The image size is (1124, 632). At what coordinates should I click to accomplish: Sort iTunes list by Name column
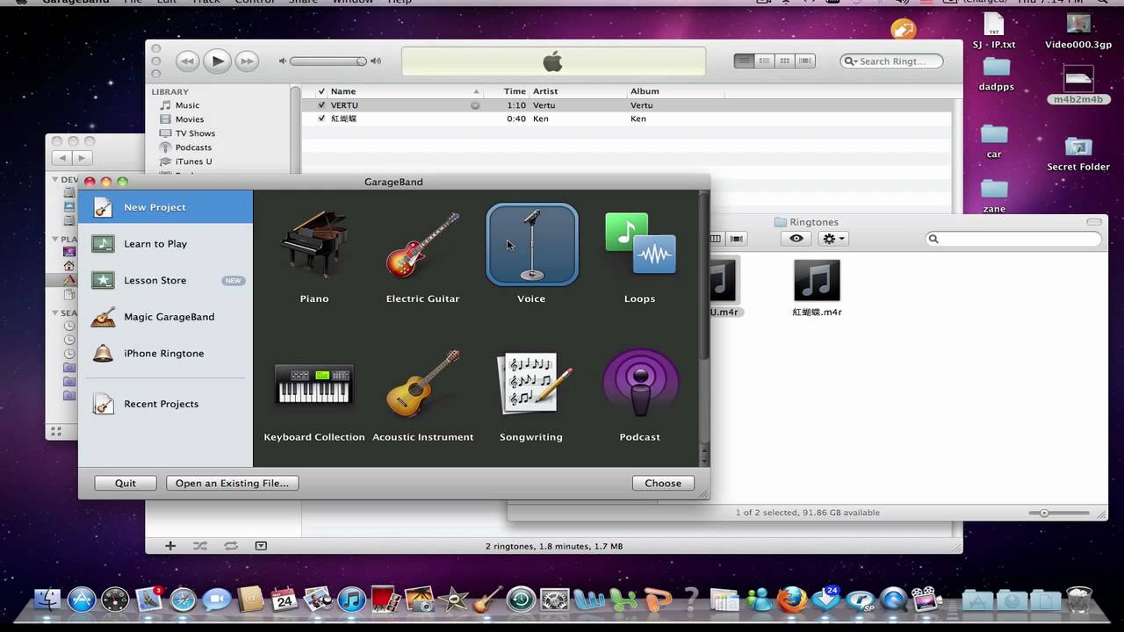(406, 91)
